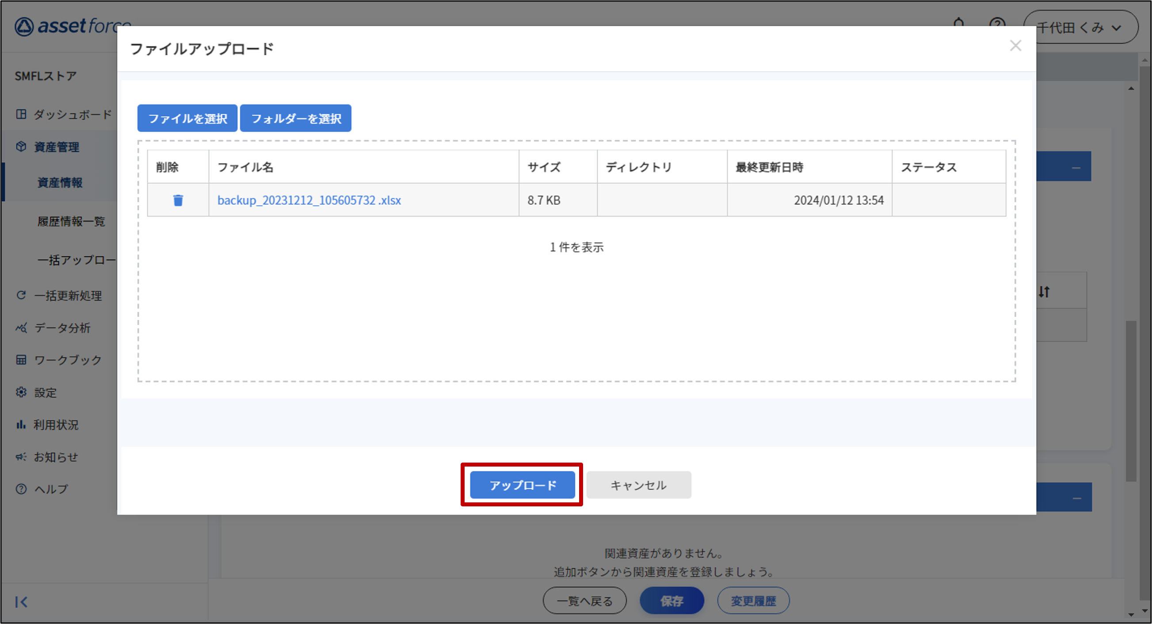1152x624 pixels.
Task: Click the page vertical scrollbar thumb
Action: click(x=1130, y=400)
